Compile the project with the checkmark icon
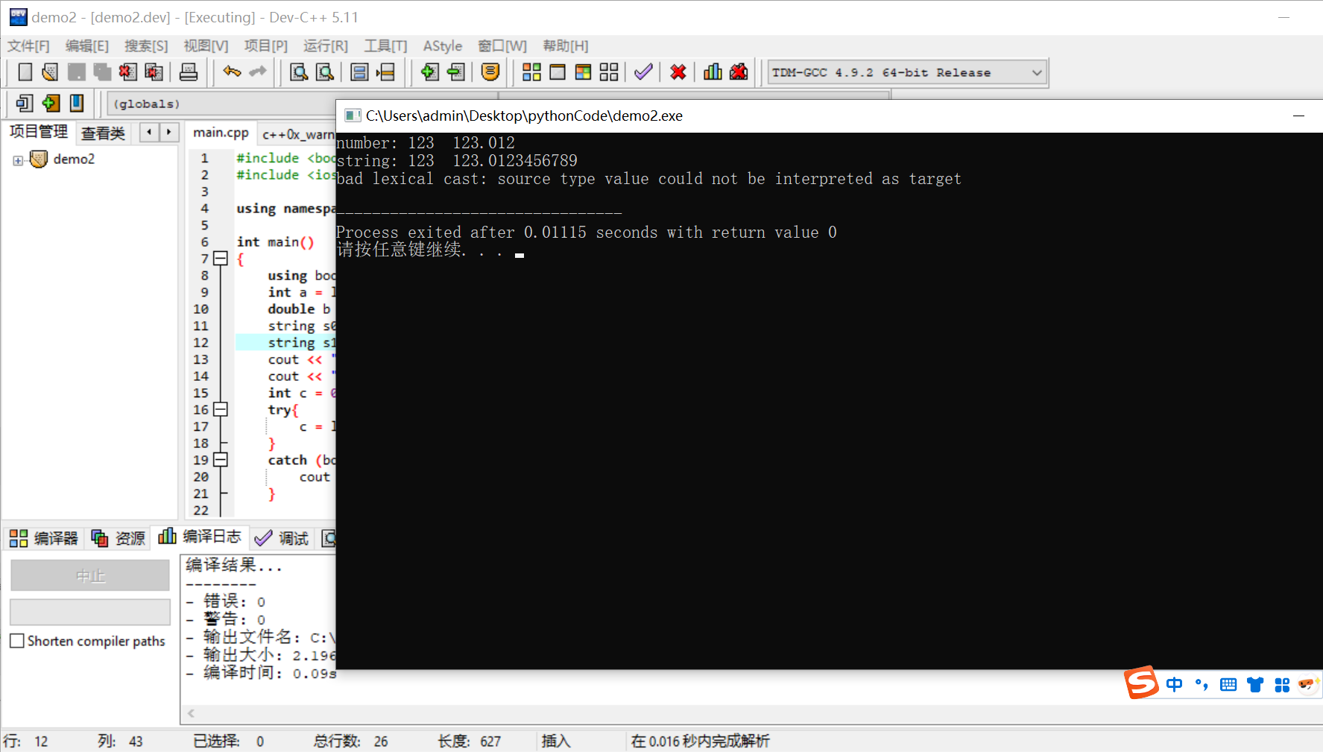This screenshot has height=752, width=1323. [642, 72]
